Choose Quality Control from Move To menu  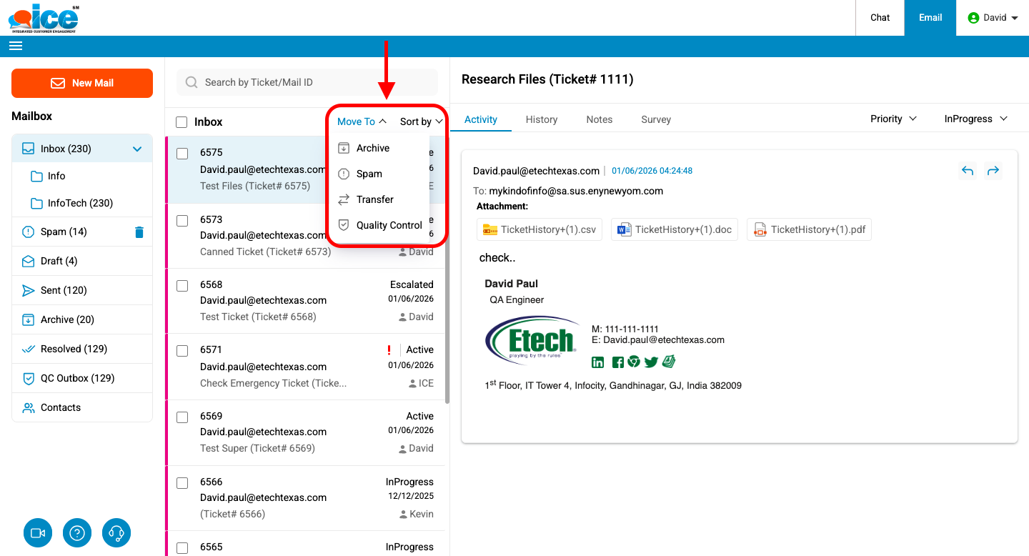point(389,225)
